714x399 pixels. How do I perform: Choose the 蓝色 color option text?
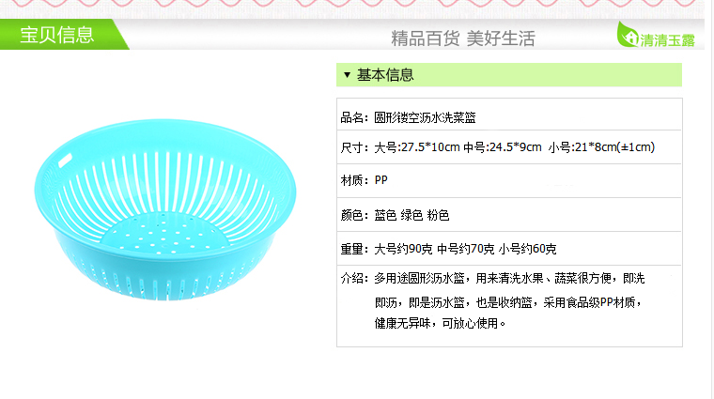tap(386, 215)
